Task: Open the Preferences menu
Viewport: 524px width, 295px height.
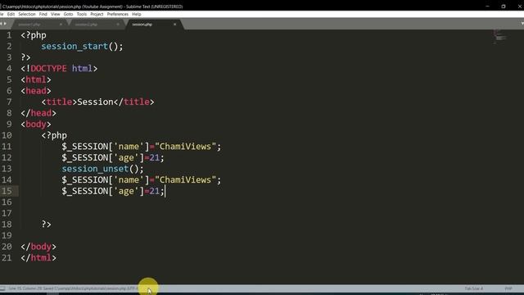Action: pyautogui.click(x=117, y=14)
